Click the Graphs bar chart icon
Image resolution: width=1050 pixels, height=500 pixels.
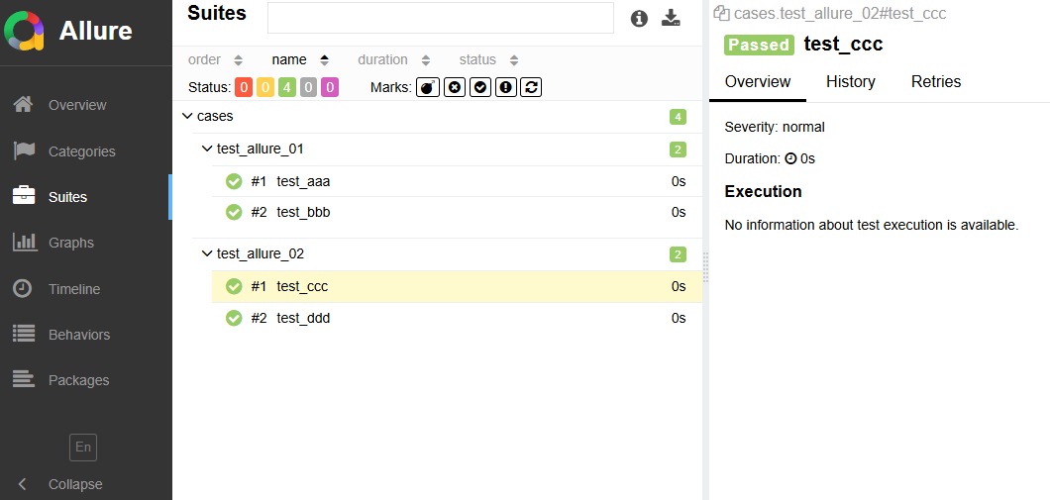24,243
